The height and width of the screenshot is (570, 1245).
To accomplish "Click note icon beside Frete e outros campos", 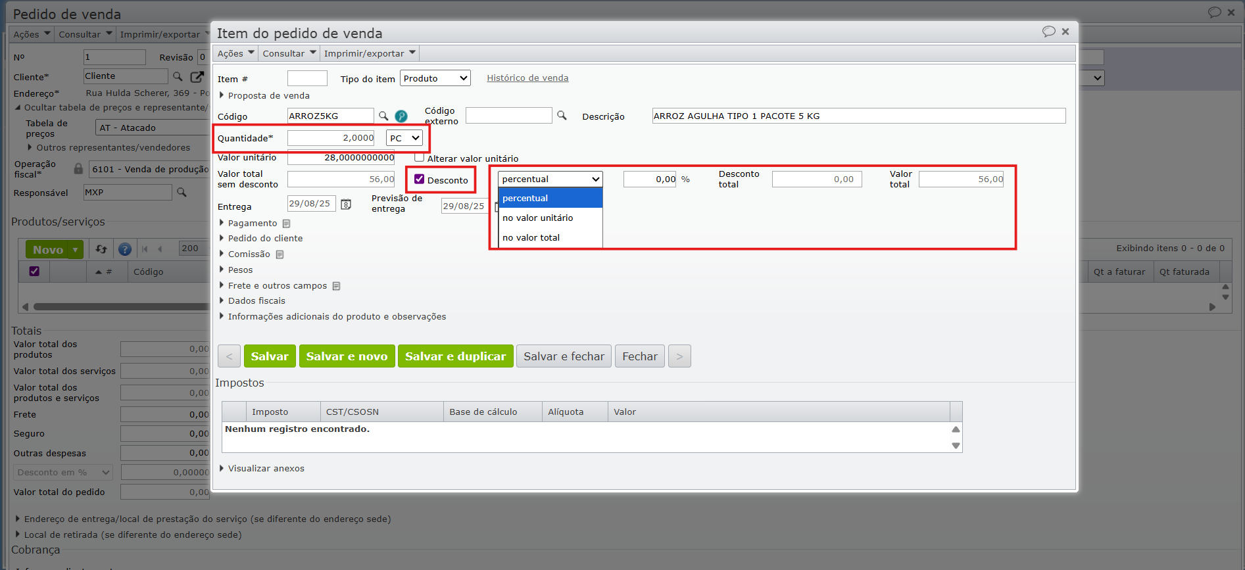I will point(336,286).
